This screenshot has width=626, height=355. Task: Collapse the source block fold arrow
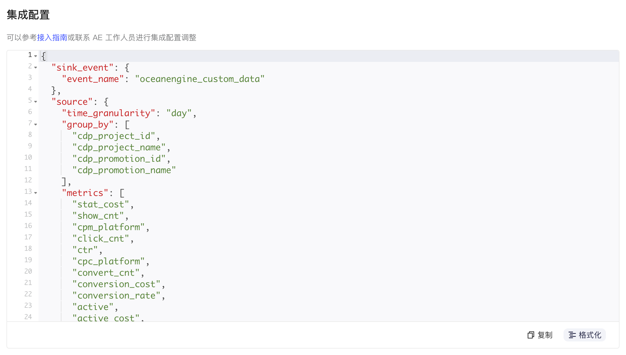(36, 102)
